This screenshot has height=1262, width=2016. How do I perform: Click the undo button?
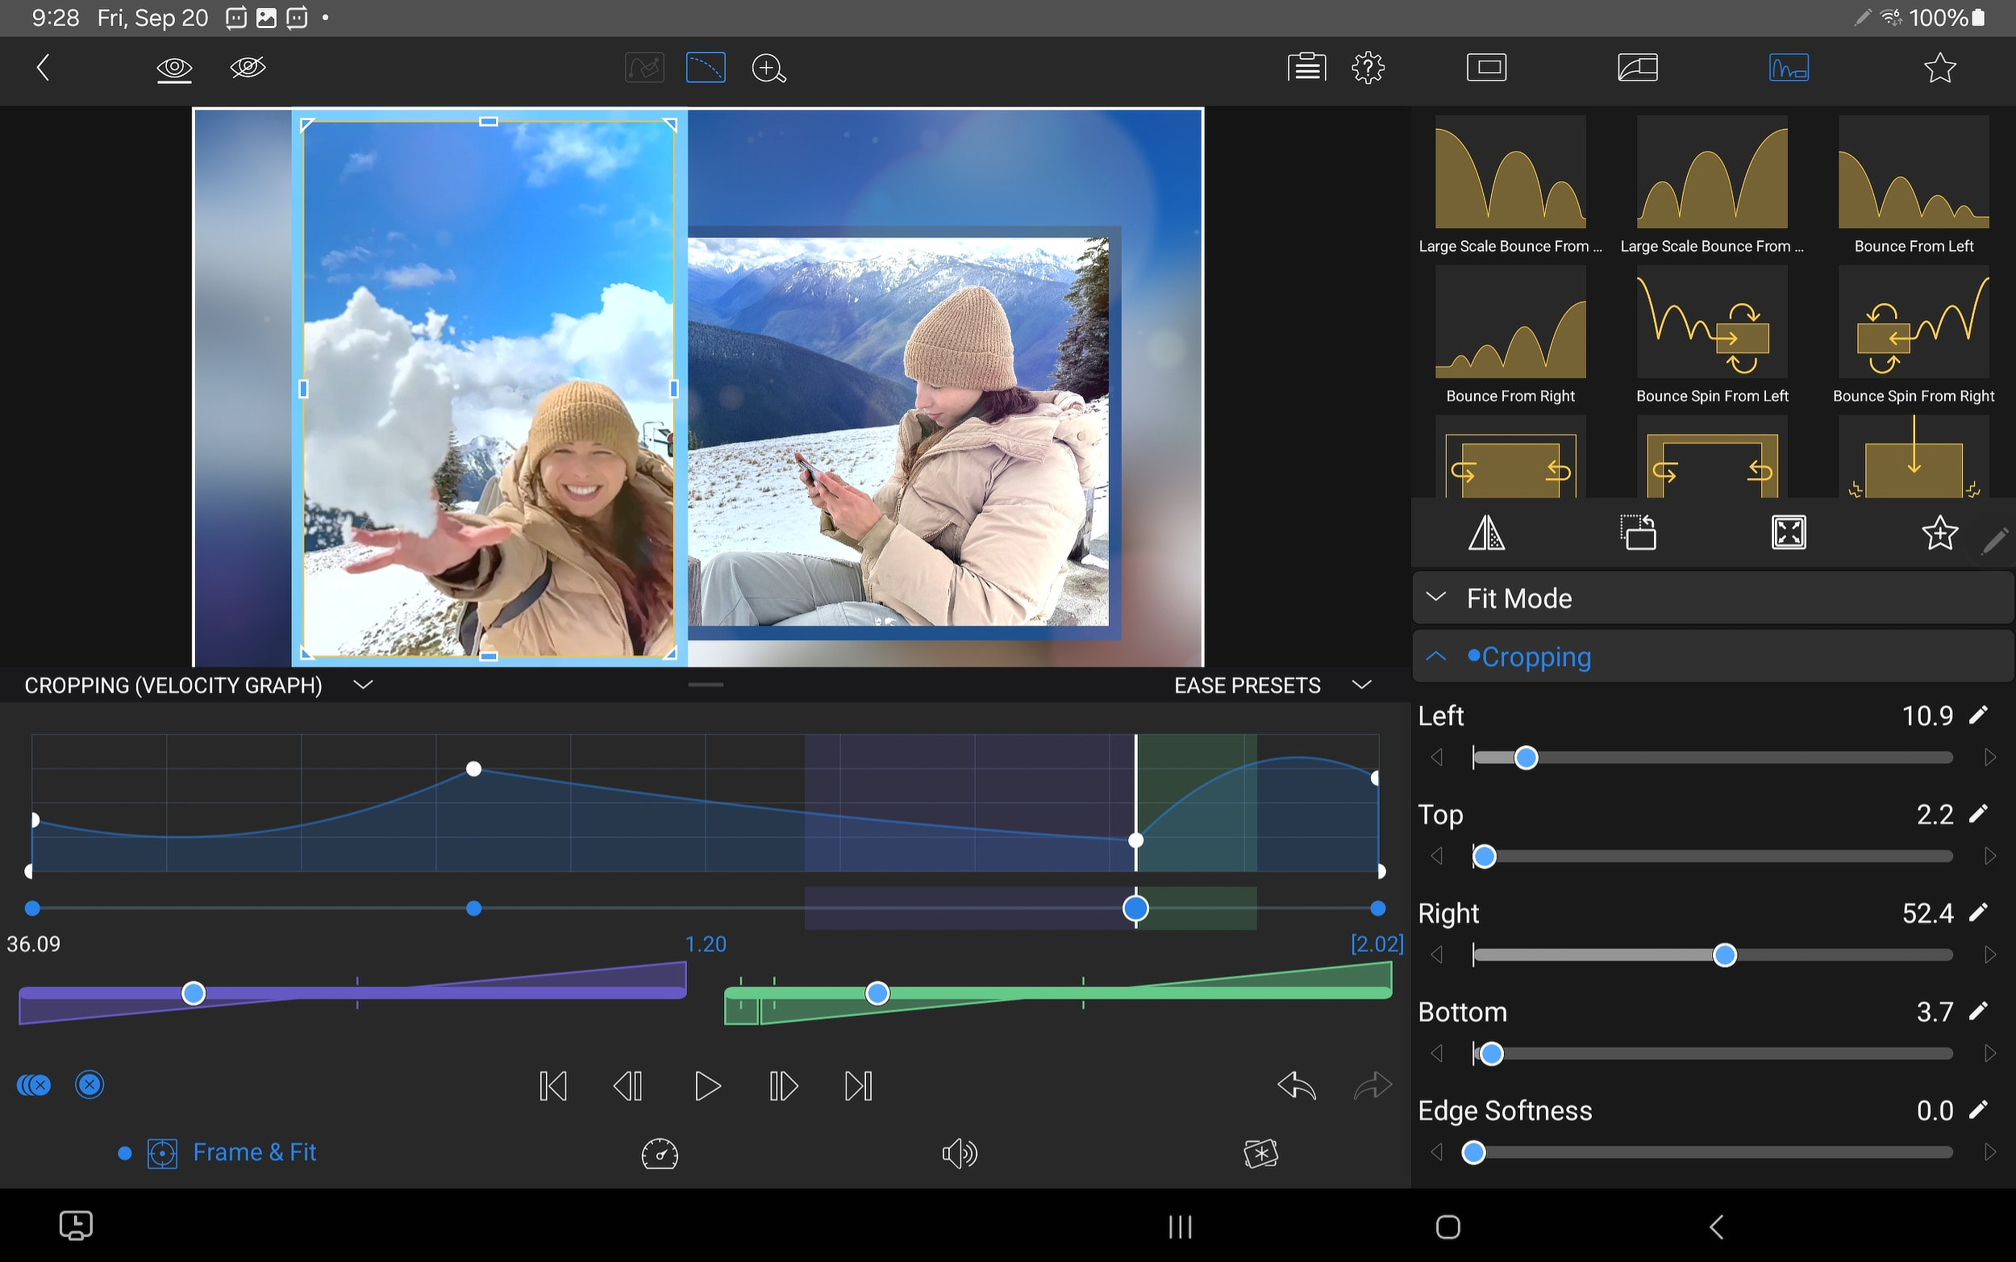coord(1295,1083)
